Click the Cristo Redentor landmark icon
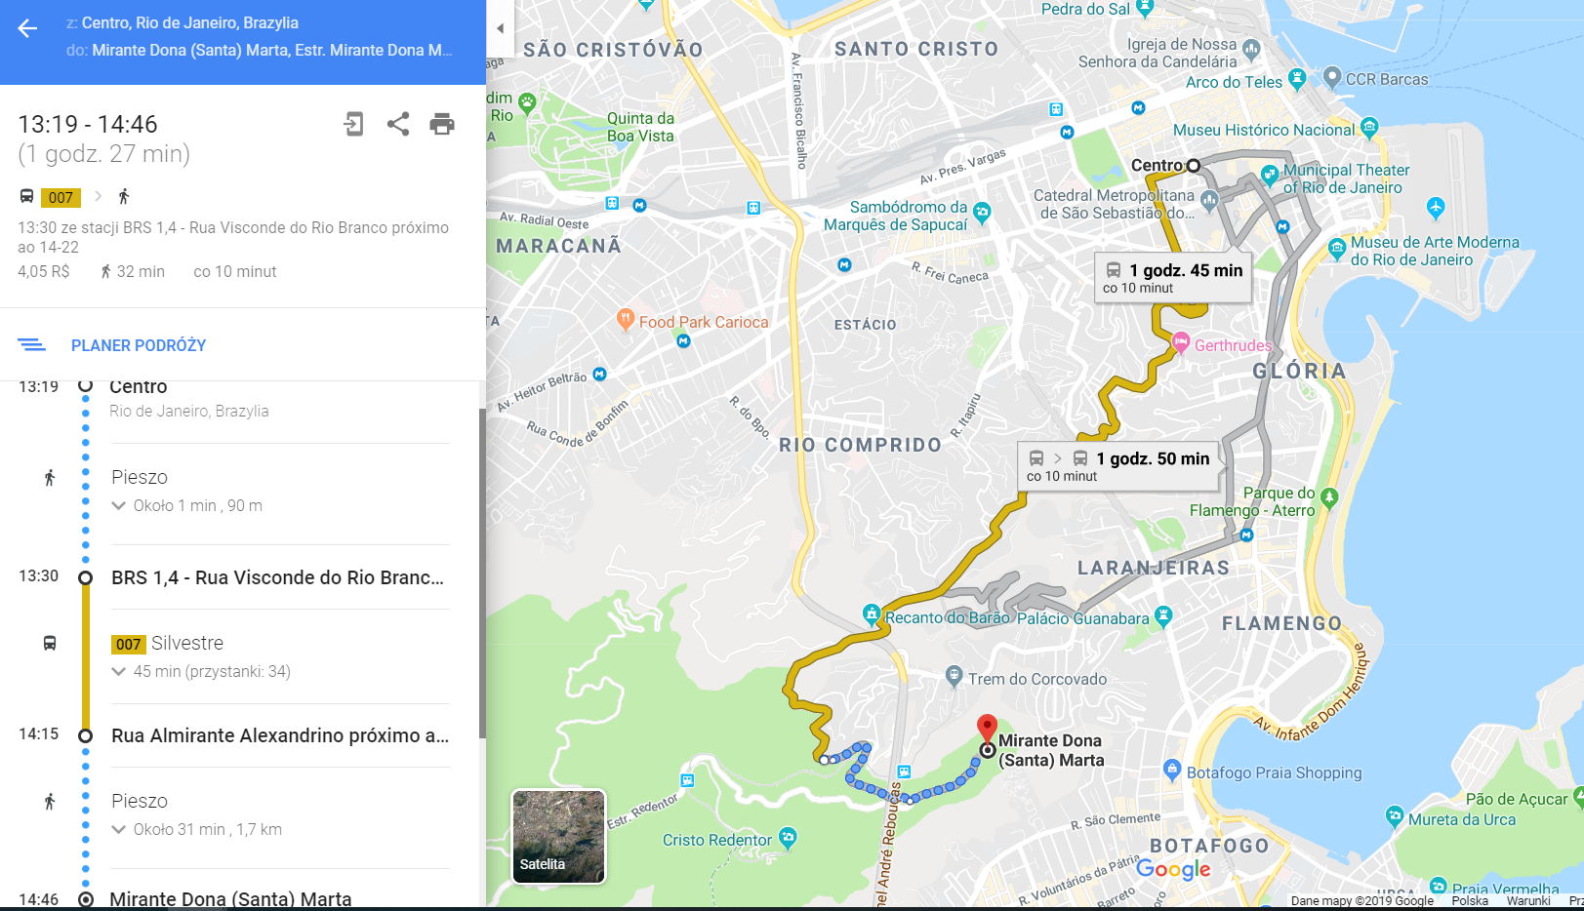 click(788, 837)
